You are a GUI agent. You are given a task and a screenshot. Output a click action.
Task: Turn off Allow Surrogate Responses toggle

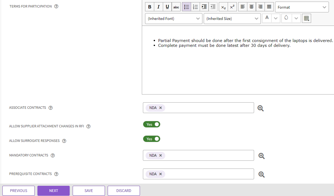[x=152, y=139]
